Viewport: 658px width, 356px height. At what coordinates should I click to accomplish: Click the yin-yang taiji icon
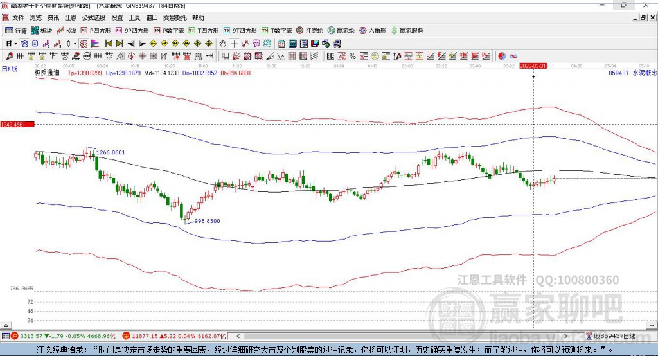coord(502,57)
